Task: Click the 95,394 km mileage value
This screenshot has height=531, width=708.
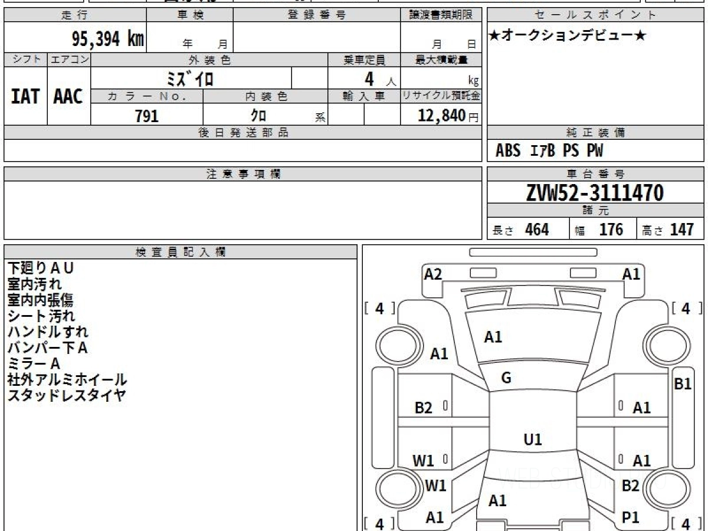Action: click(x=108, y=39)
